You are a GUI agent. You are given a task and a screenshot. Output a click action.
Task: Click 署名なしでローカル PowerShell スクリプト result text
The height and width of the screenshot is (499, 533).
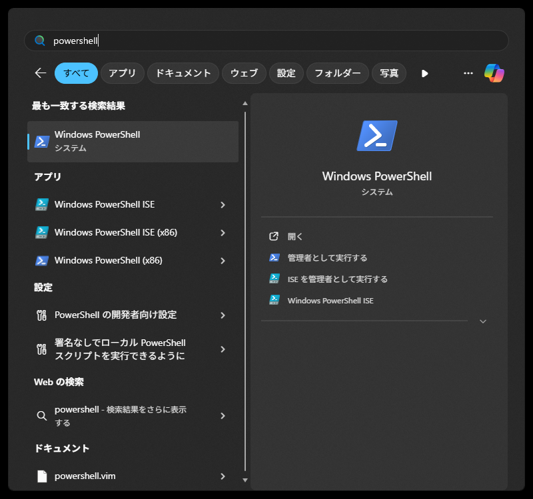(x=121, y=349)
